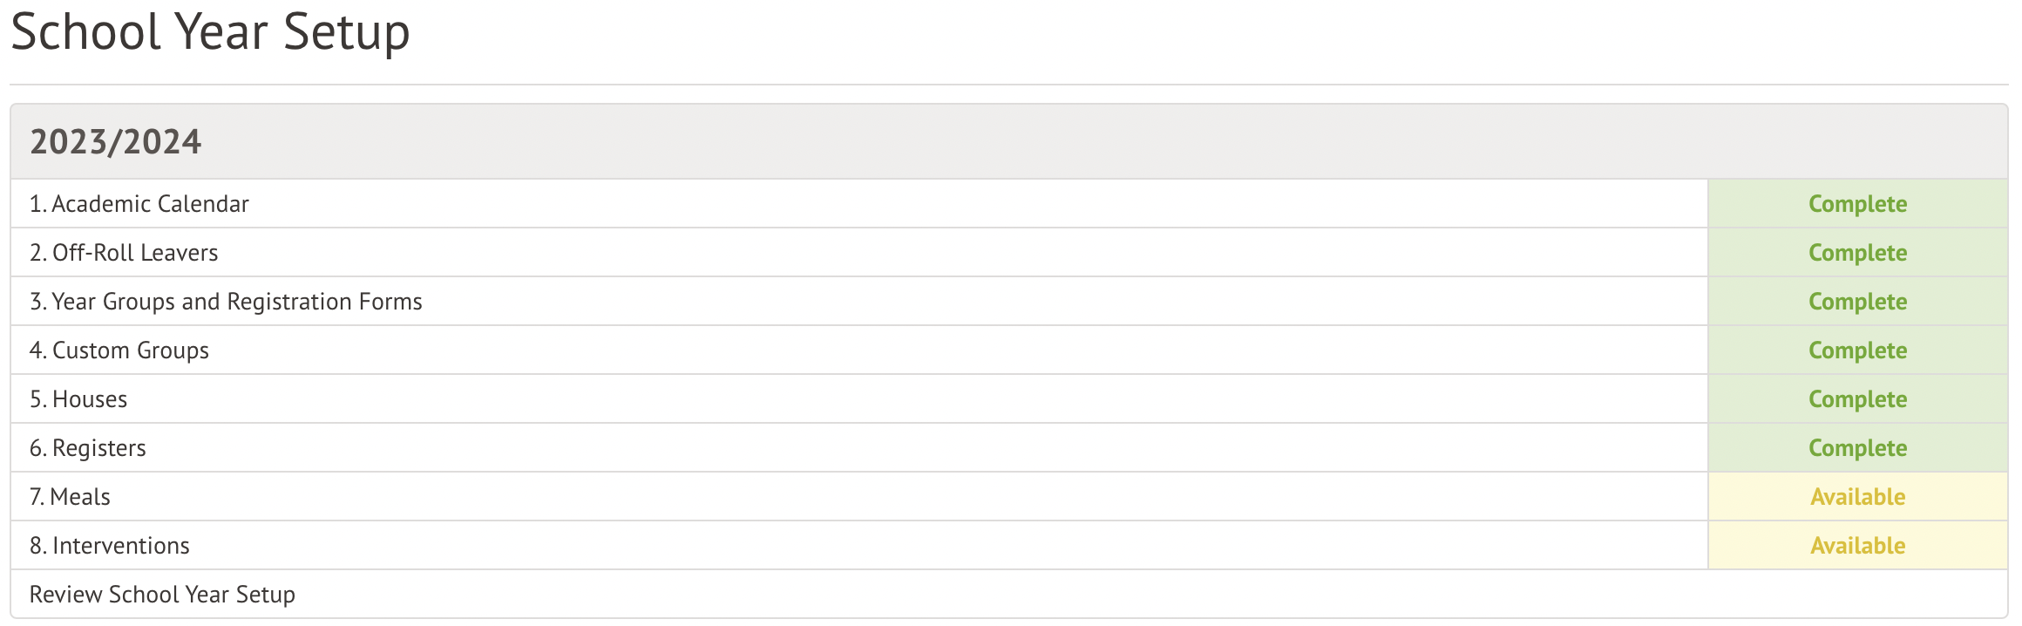Click Complete status beside Registers
Screen dimensions: 2022x626
(x=1857, y=448)
